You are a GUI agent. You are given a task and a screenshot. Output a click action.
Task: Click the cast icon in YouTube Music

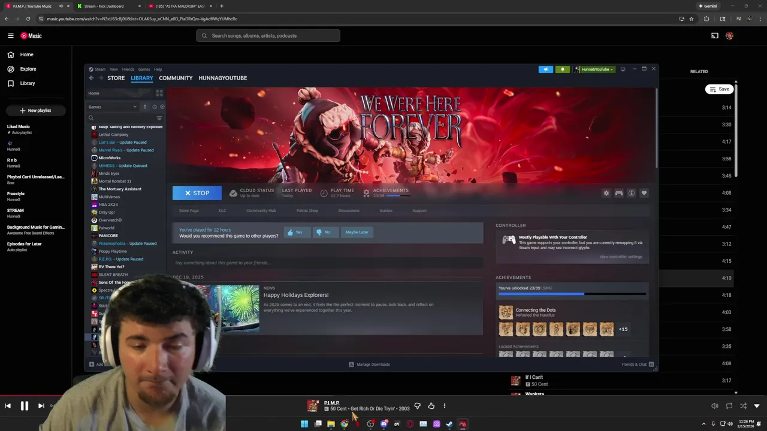click(715, 36)
